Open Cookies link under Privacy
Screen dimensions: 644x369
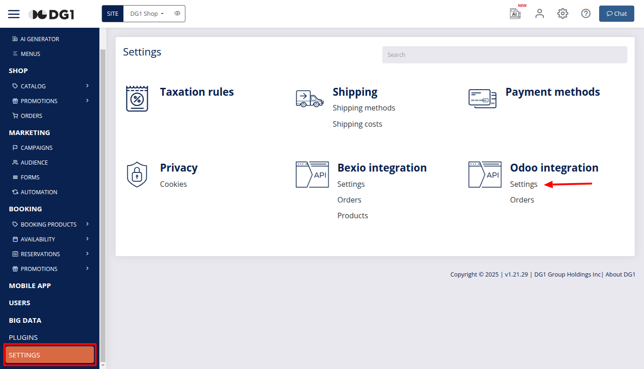173,184
